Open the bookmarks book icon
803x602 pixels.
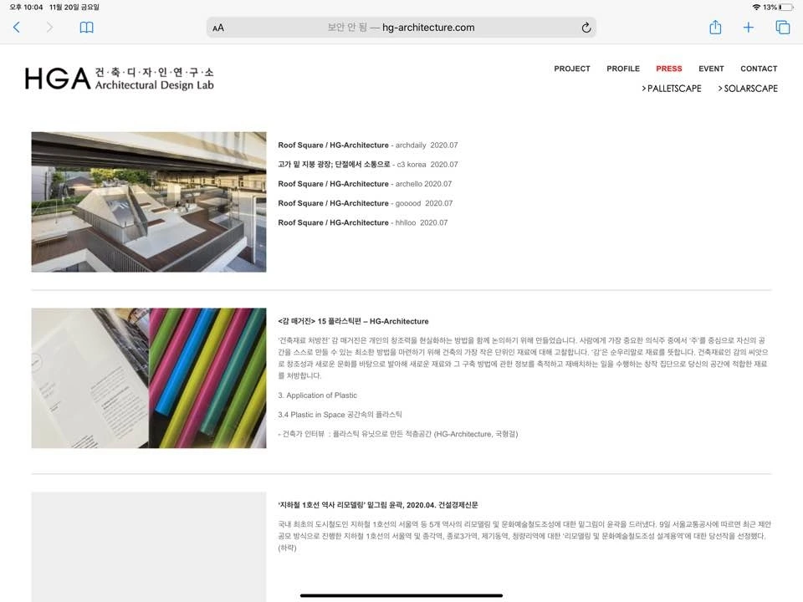tap(86, 27)
